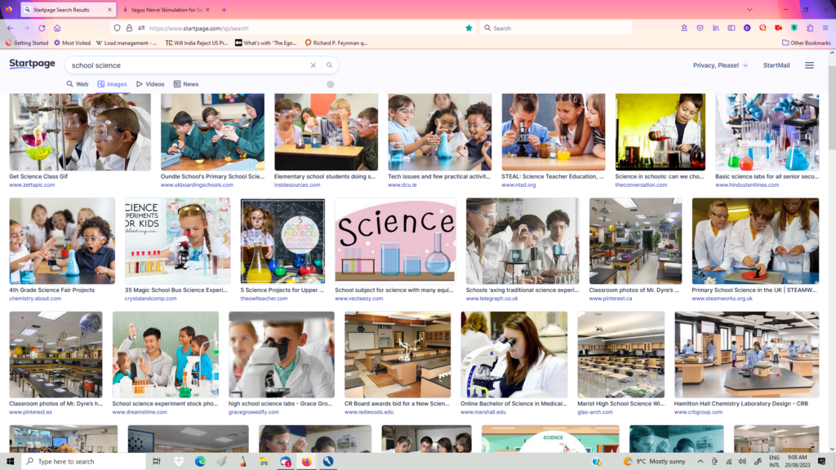836x470 pixels.
Task: Open the Science vector illustration thumbnail
Action: click(x=395, y=241)
